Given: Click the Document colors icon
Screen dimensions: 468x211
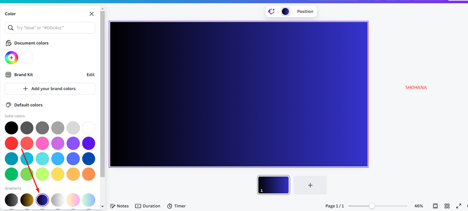Looking at the screenshot, I should [8, 43].
